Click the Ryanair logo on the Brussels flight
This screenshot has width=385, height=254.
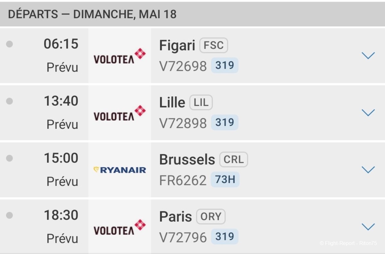click(x=120, y=170)
